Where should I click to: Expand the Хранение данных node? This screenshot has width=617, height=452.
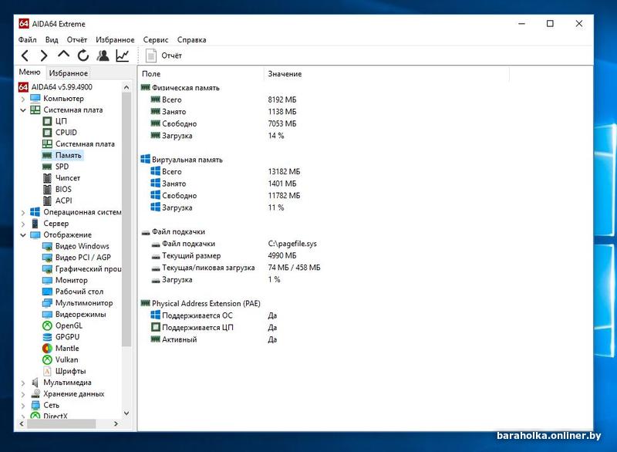coord(23,394)
